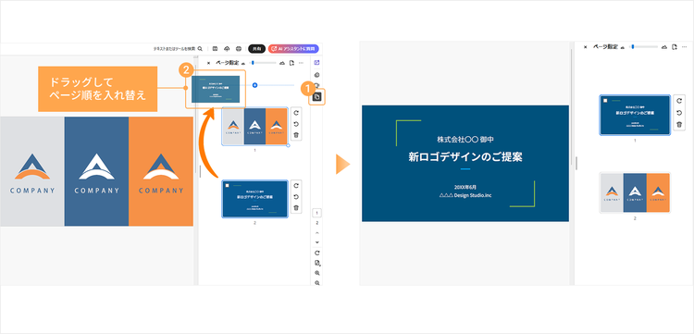
Task: Adjust thumbnail size slider in right screenshot
Action: click(644, 47)
